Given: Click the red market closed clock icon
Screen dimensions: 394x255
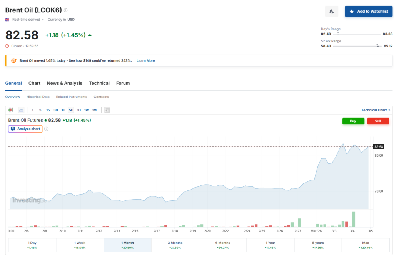Looking at the screenshot, I should point(7,46).
